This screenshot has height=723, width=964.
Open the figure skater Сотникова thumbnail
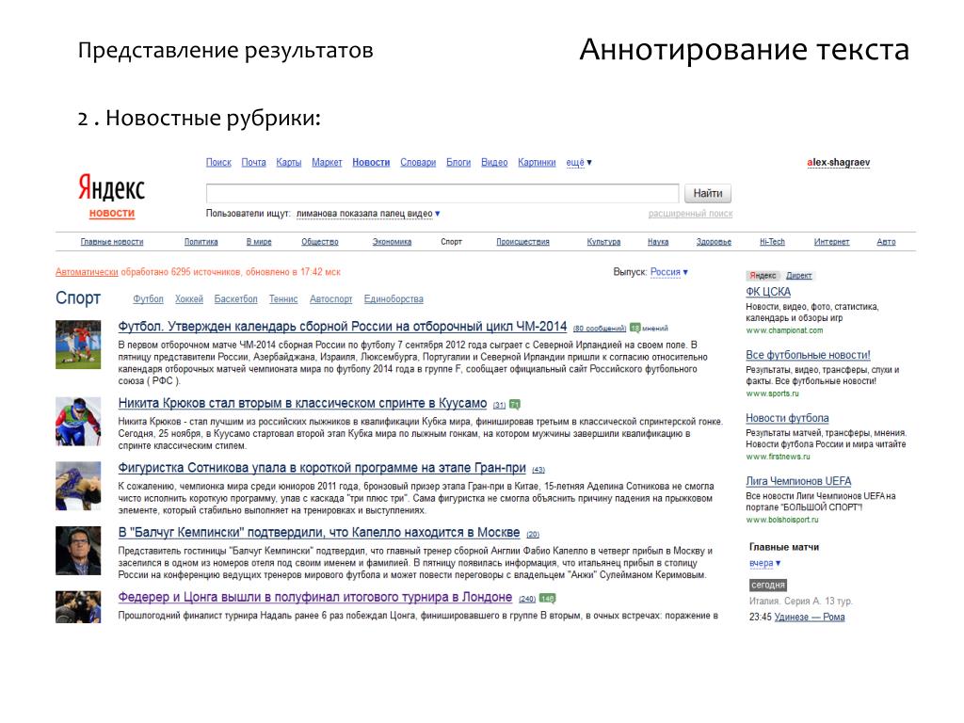point(78,486)
